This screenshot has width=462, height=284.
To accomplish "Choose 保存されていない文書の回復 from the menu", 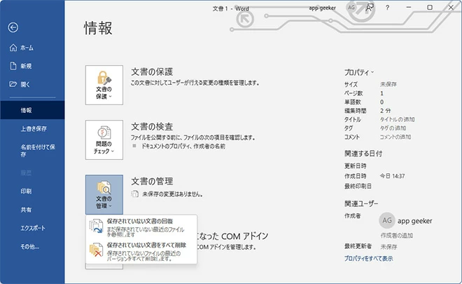I will 141,226.
